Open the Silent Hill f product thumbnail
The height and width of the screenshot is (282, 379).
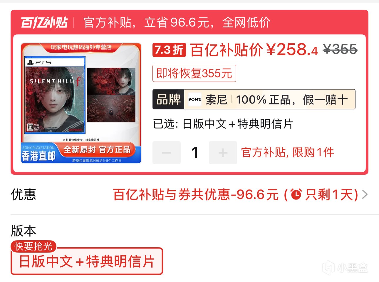tap(81, 103)
